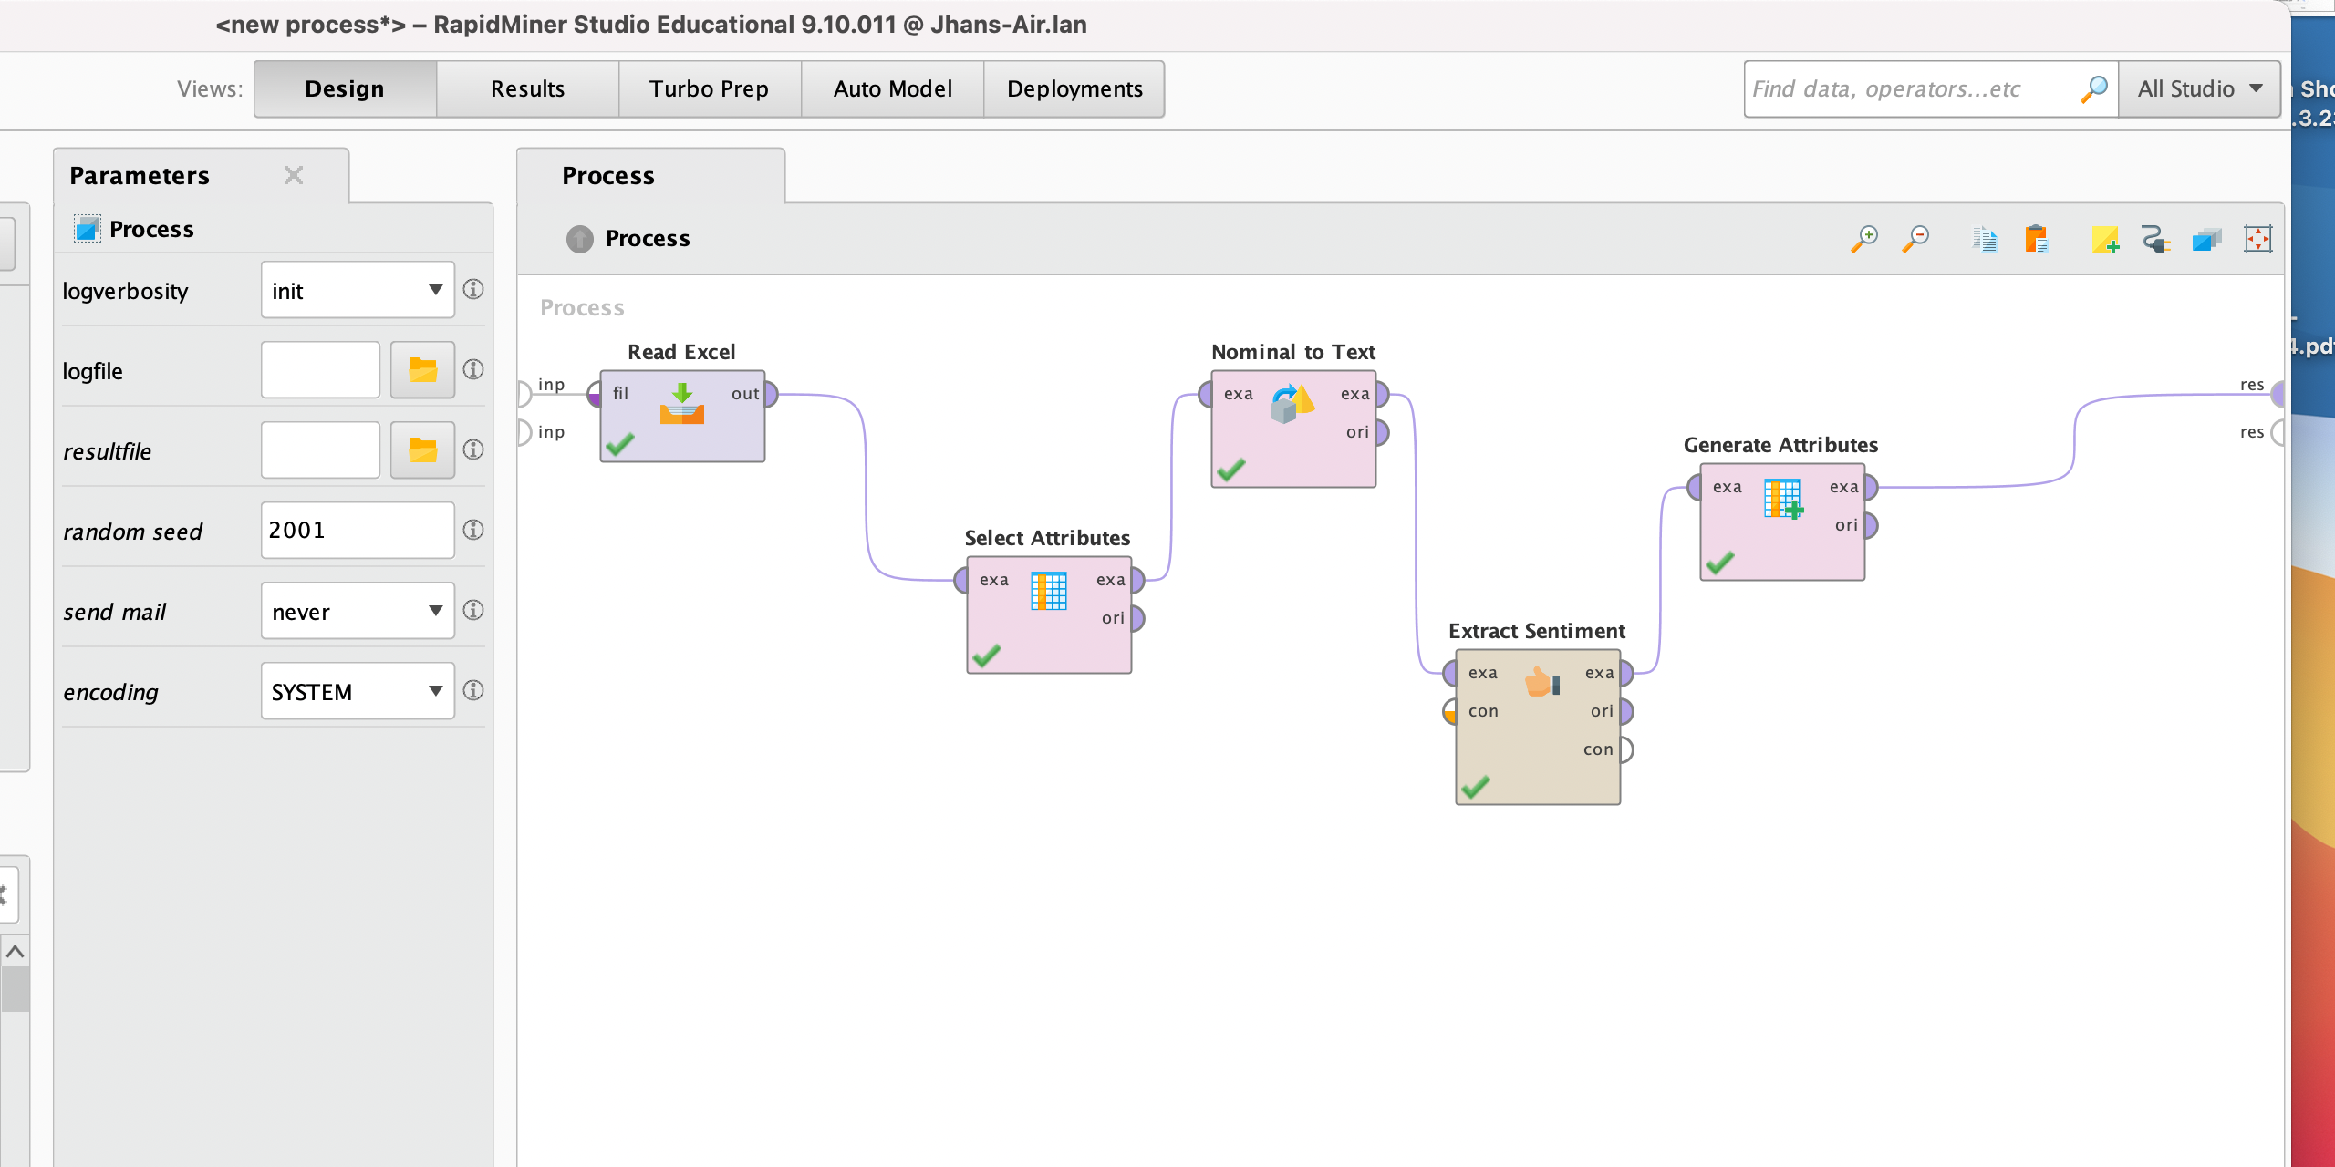Click the fil input port of Read Excel
This screenshot has width=2335, height=1167.
tap(595, 394)
